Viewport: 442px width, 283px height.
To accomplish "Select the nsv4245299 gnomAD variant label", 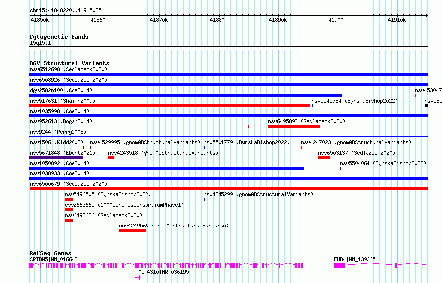I will (x=258, y=194).
